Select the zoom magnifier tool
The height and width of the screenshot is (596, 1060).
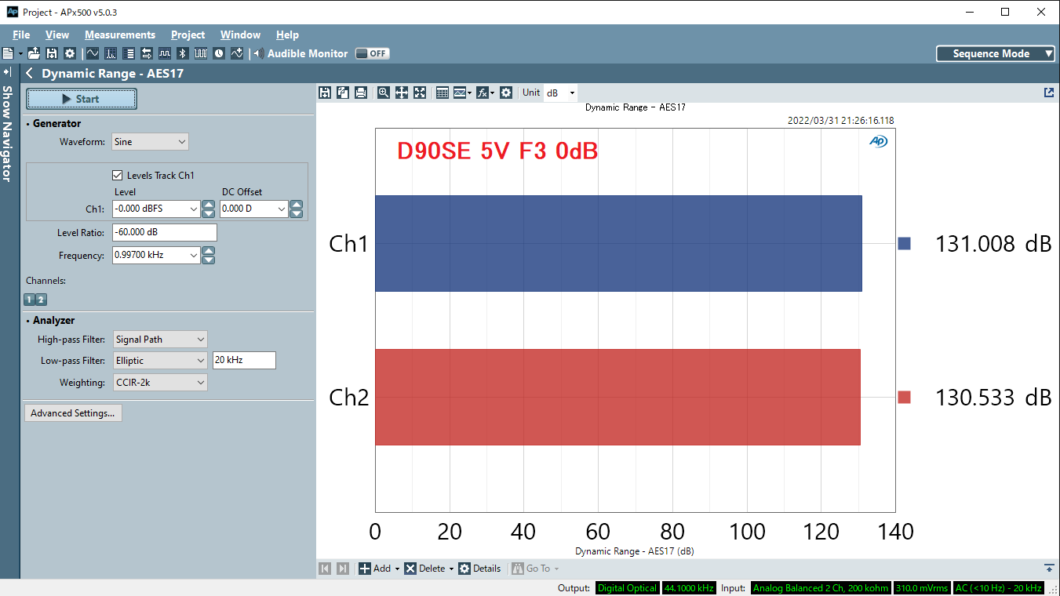click(384, 93)
